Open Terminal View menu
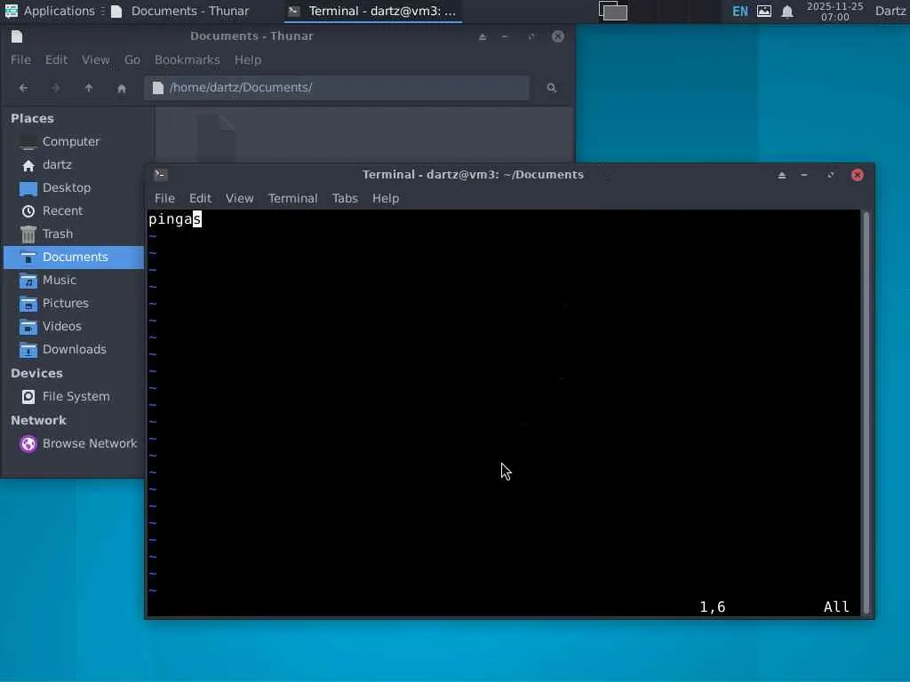The height and width of the screenshot is (682, 910). pyautogui.click(x=240, y=198)
